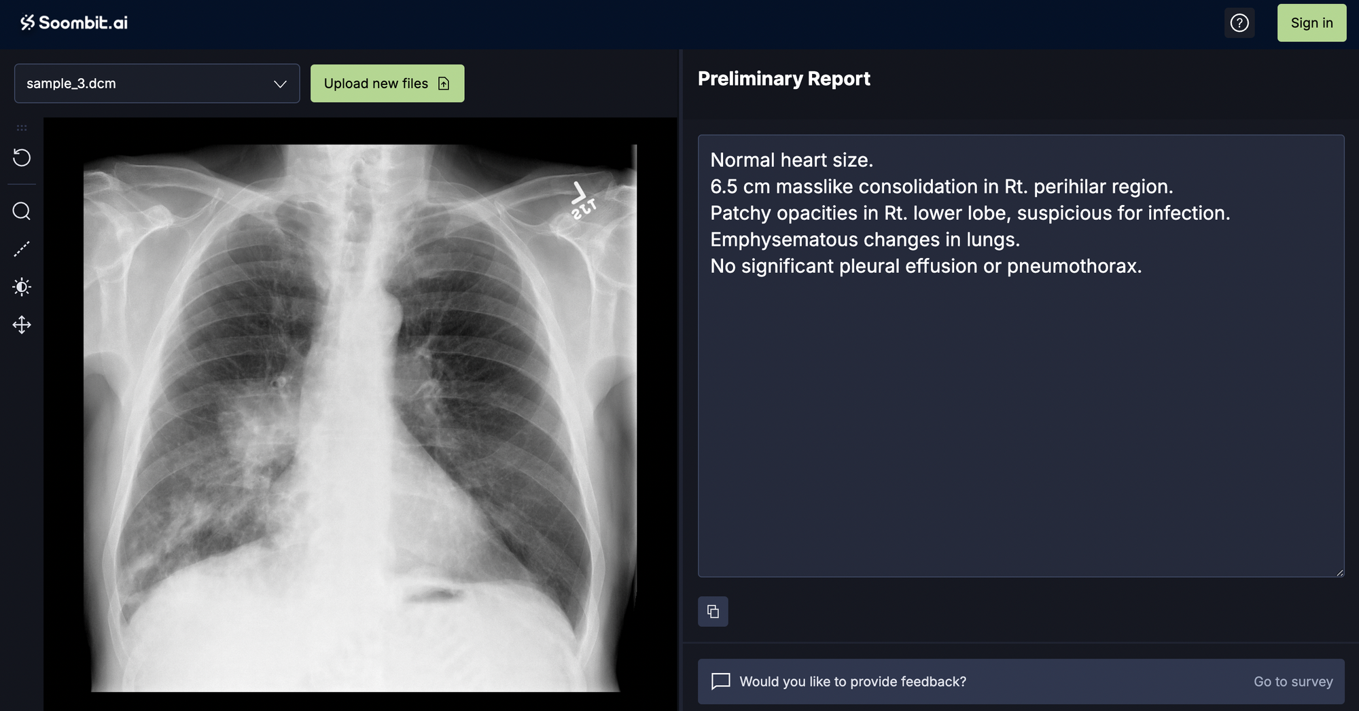
Task: Select the brightness contrast tool
Action: pos(22,287)
